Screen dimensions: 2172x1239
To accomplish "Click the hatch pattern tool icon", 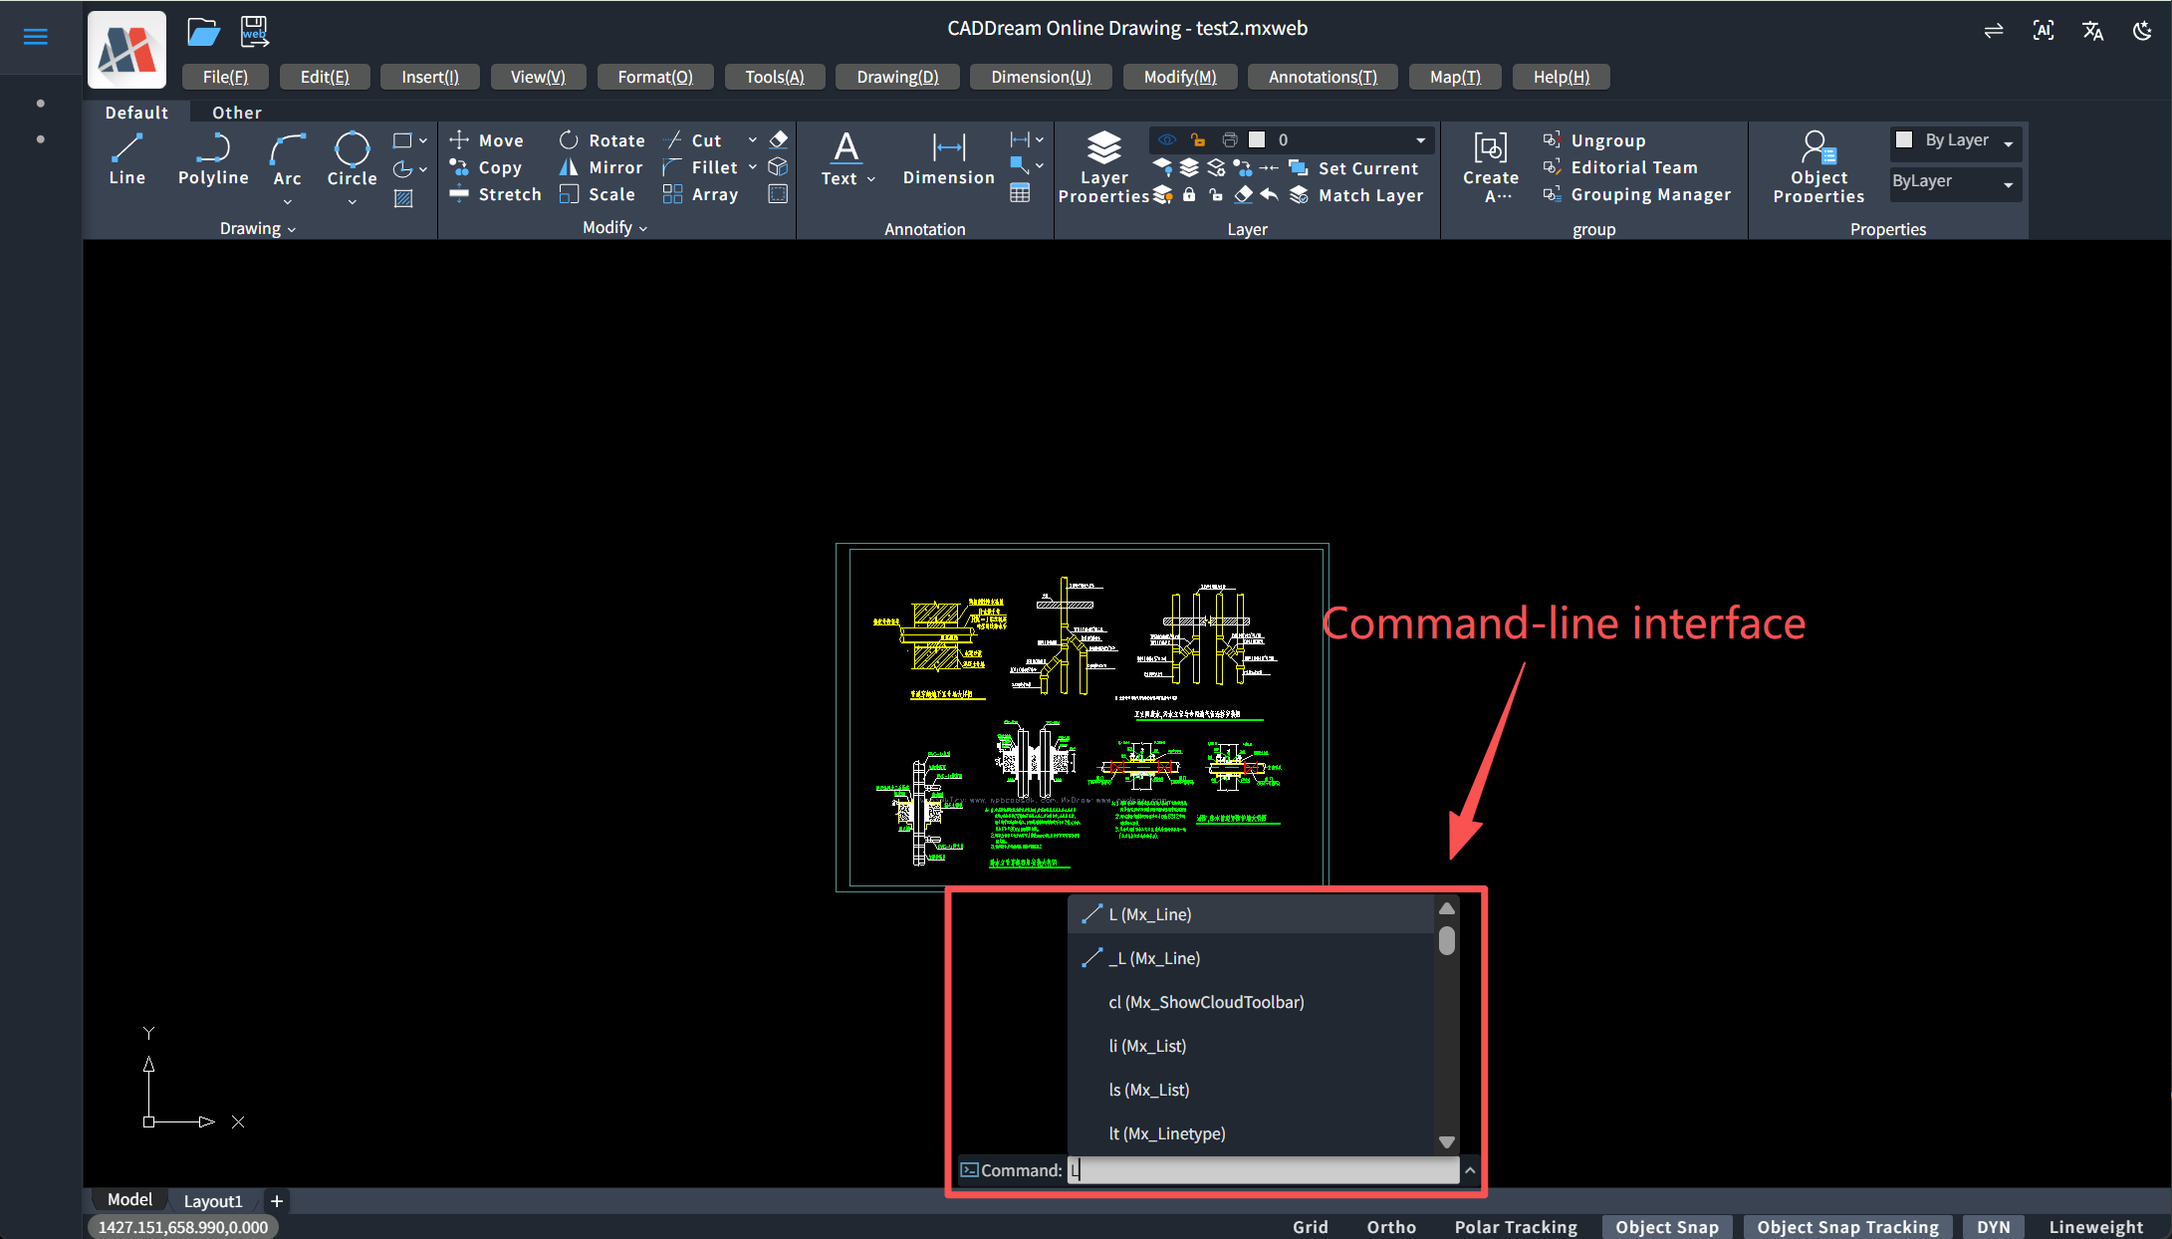I will pos(403,198).
